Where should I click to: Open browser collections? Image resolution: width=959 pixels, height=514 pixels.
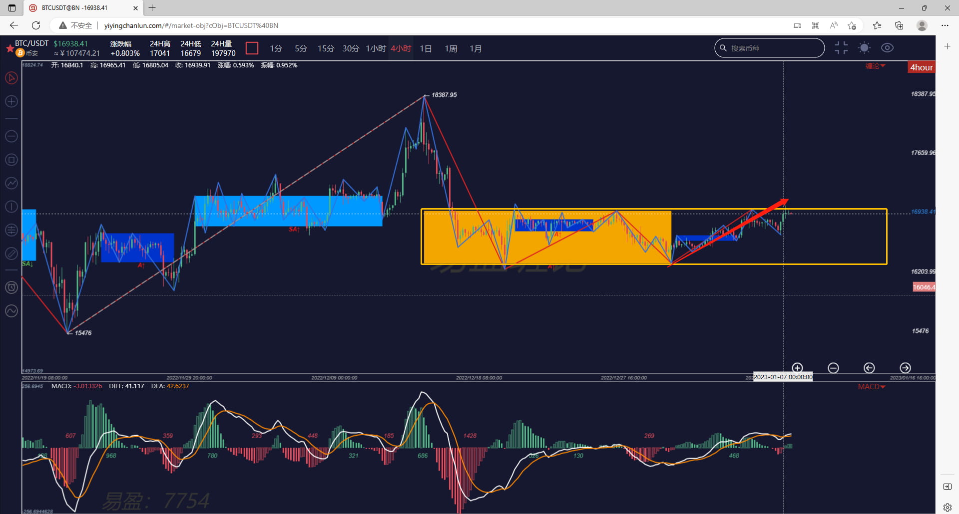899,25
